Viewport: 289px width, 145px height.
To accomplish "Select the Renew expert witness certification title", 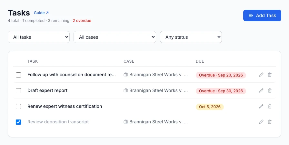I will click(x=65, y=107).
